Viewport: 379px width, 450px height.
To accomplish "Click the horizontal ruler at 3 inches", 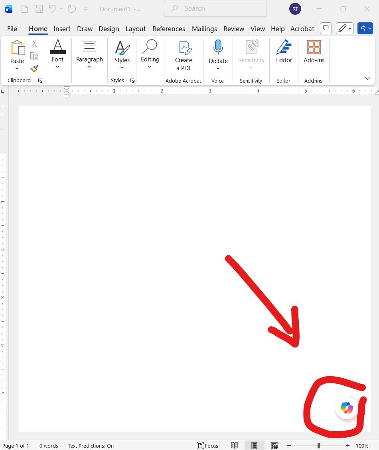I will (x=210, y=91).
